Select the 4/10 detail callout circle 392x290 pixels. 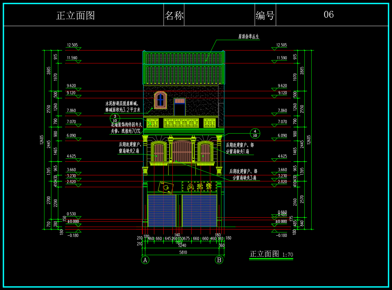255,133
